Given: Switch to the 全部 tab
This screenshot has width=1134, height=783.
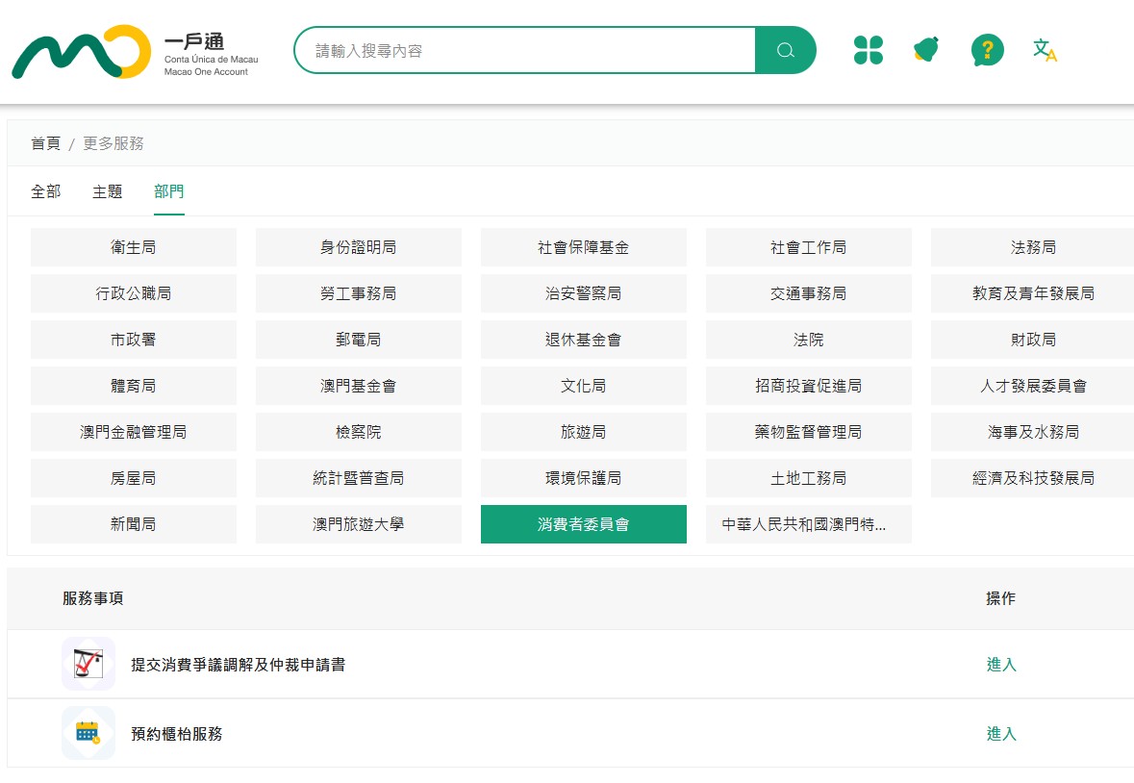Looking at the screenshot, I should click(45, 191).
